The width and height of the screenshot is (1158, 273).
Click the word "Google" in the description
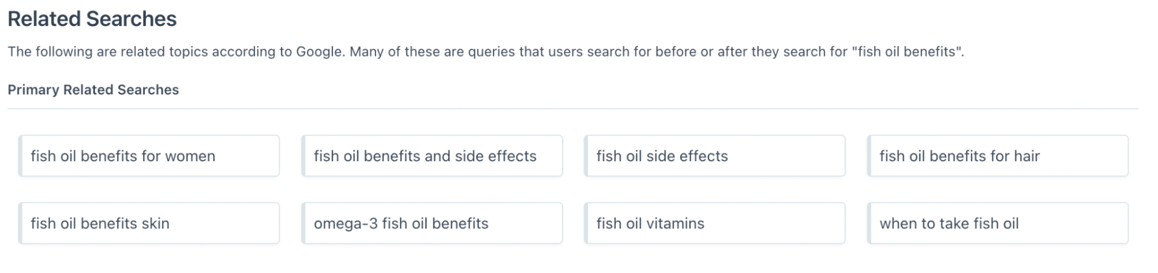(319, 52)
